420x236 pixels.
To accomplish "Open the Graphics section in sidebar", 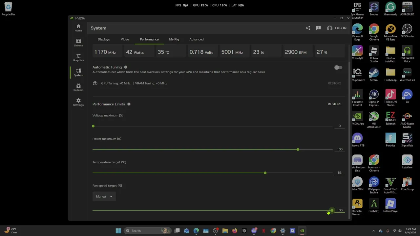I will (x=78, y=58).
